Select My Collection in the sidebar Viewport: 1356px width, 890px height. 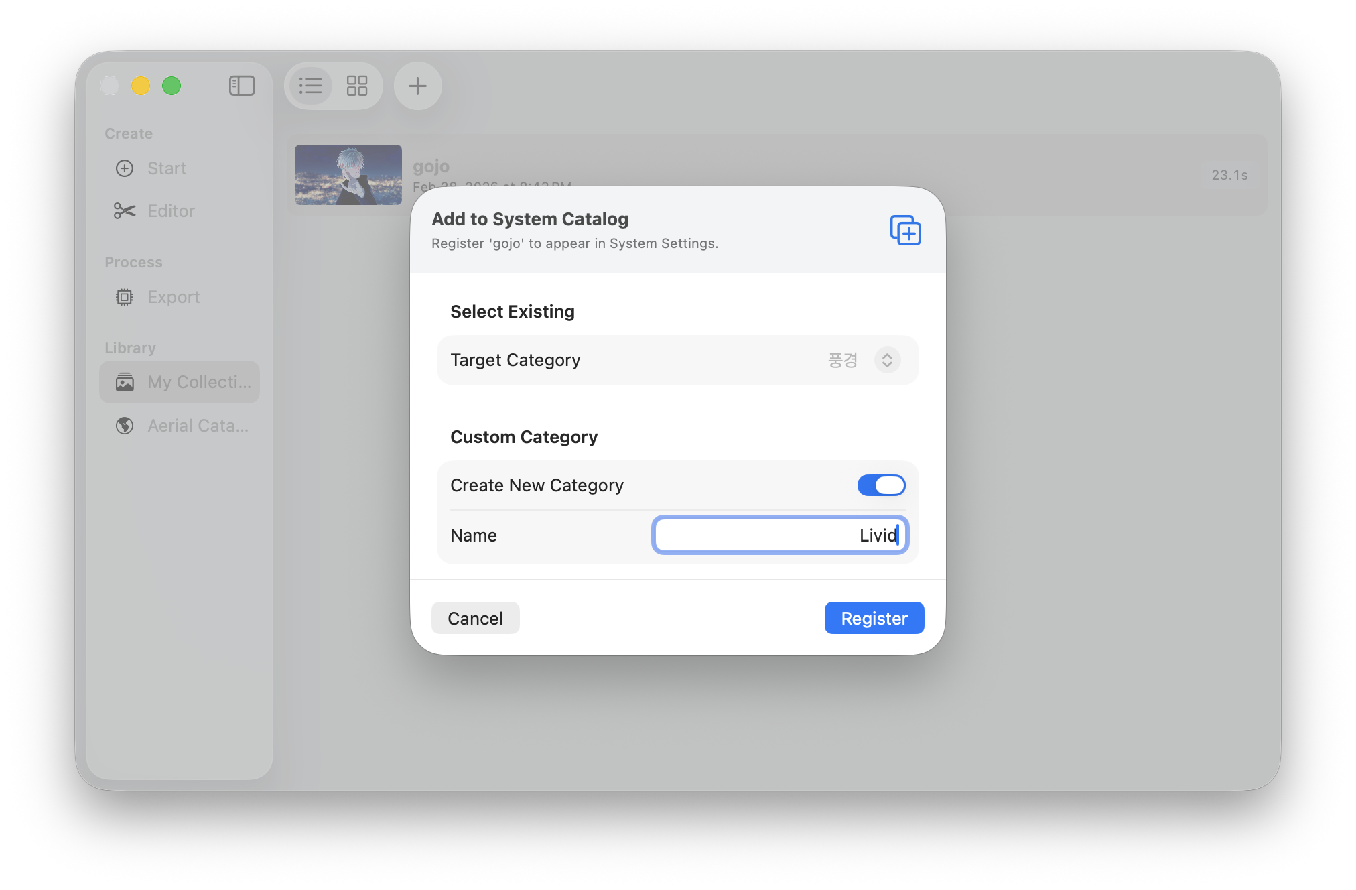[180, 382]
